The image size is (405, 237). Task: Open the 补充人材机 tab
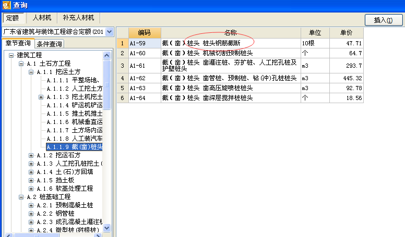(78, 18)
